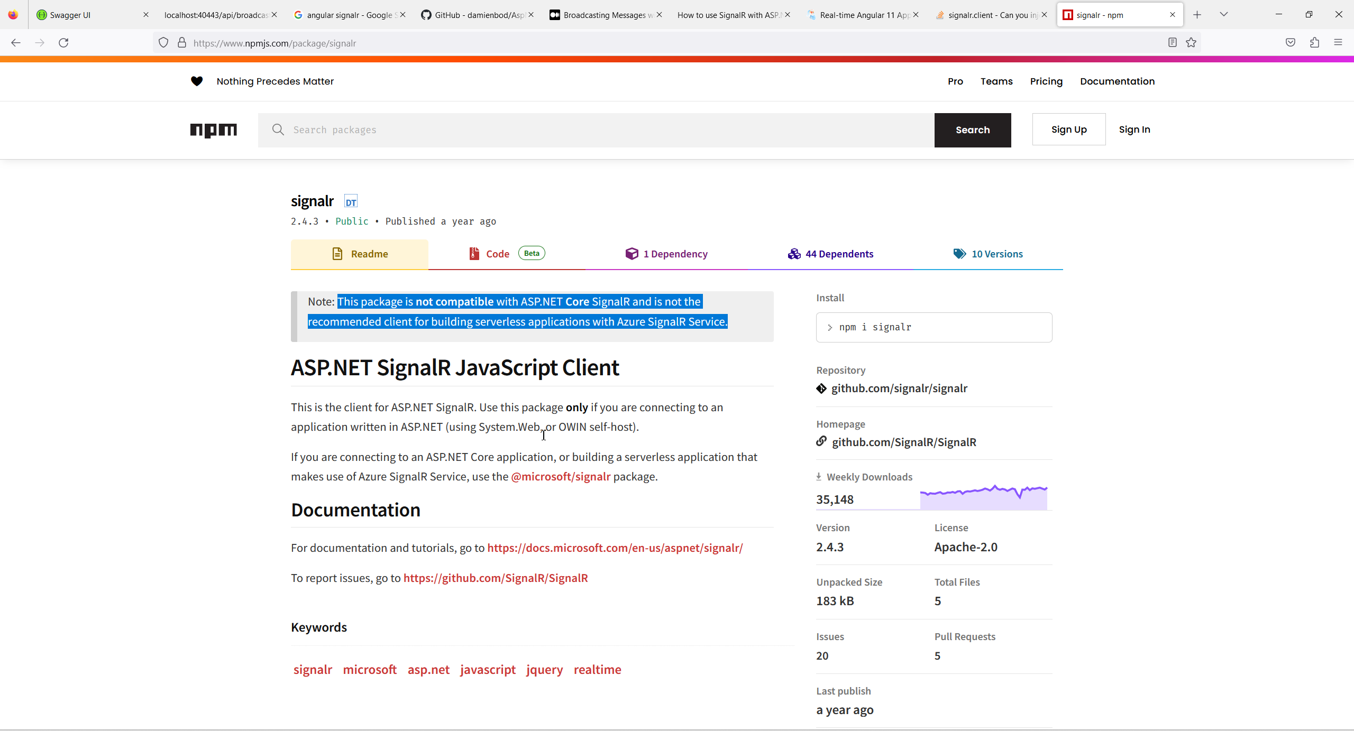Open the Firefox extensions puzzle icon

click(1315, 43)
